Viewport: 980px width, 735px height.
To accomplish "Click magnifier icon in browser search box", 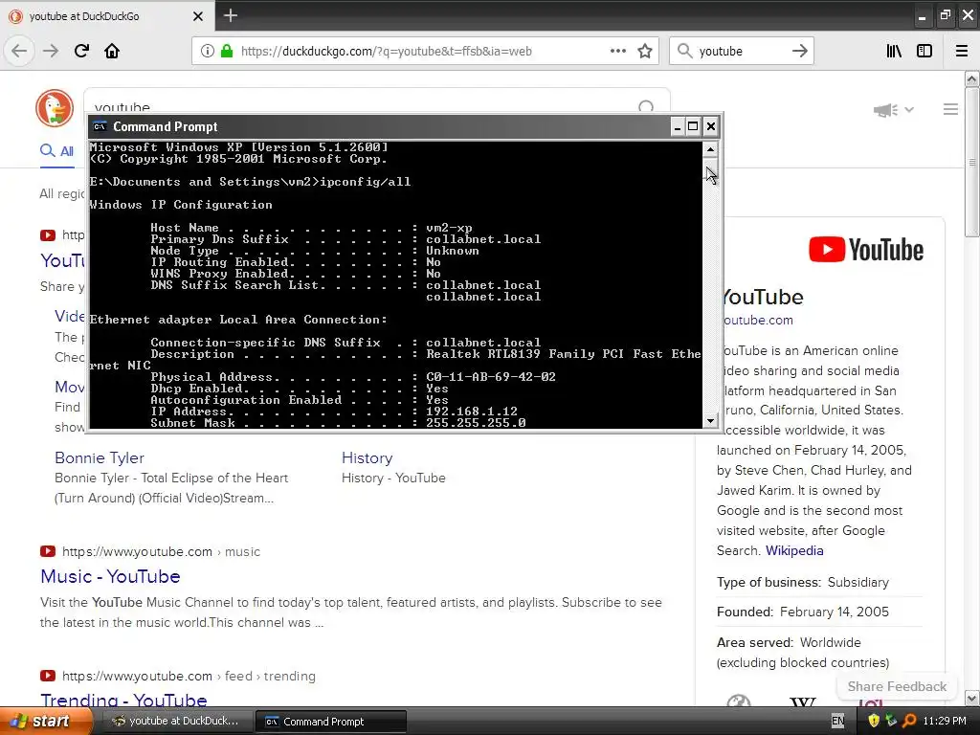I will click(x=685, y=51).
